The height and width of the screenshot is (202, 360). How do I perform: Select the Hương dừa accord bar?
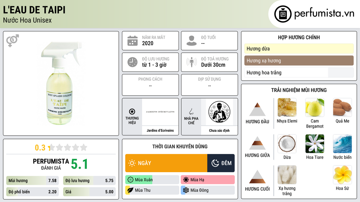(299, 48)
